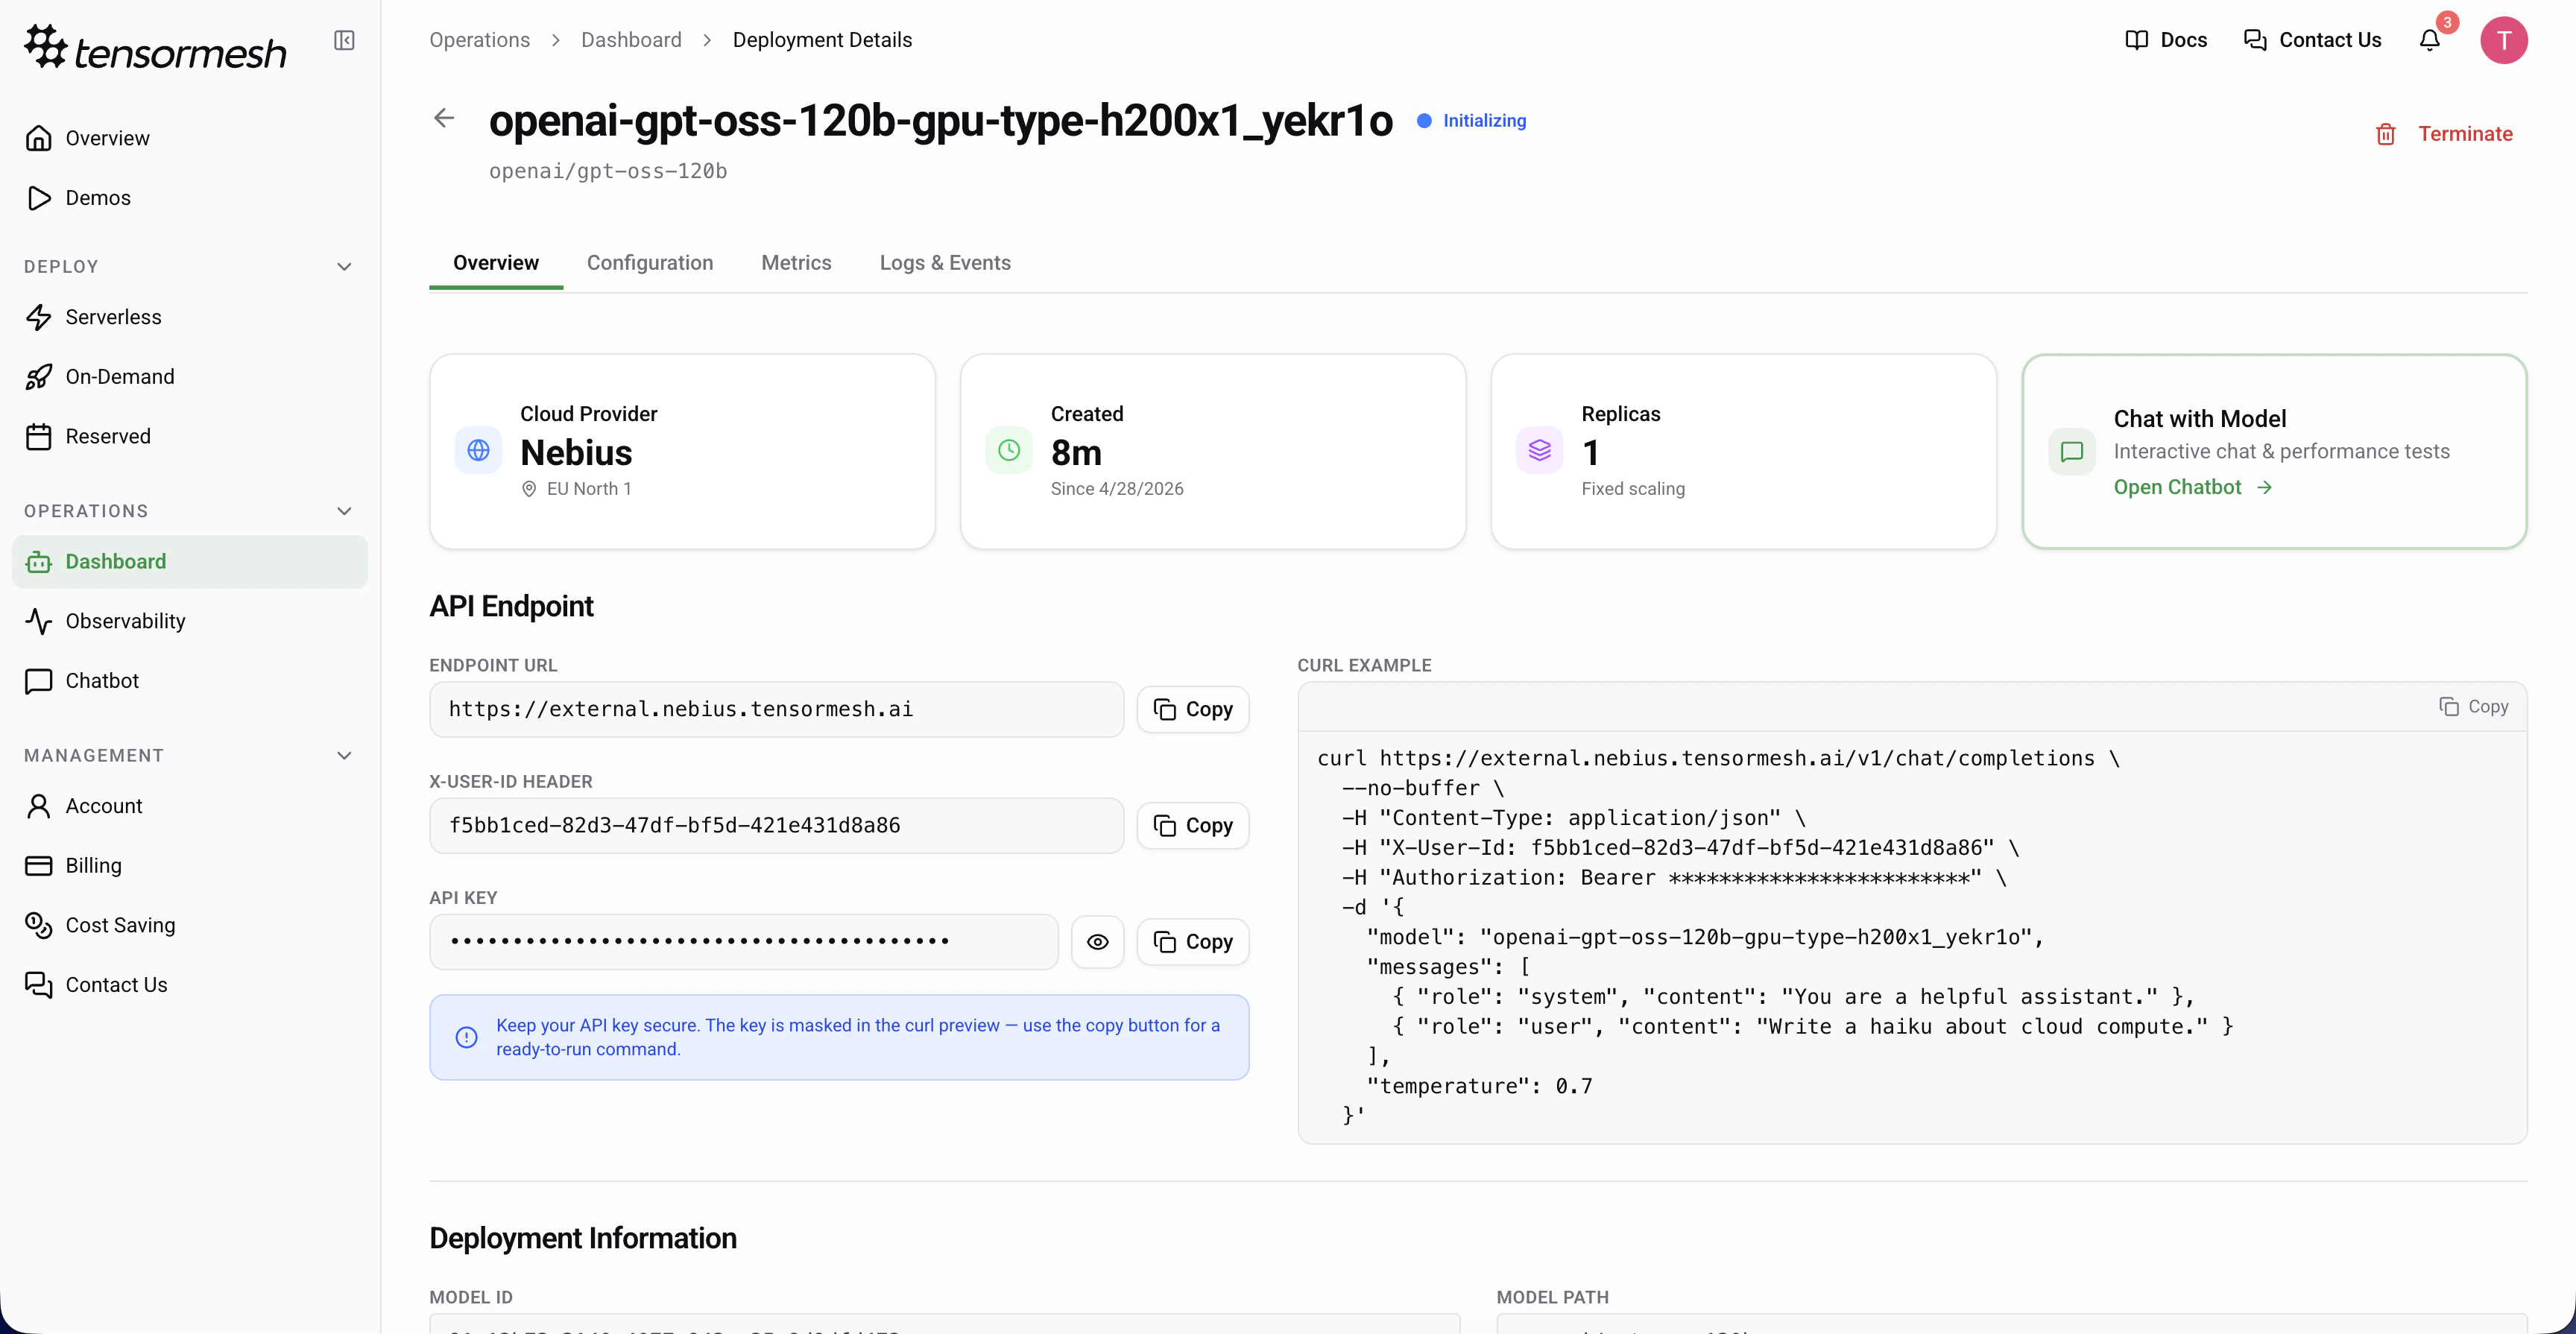Screen dimensions: 2576x1334
Task: Open Reserved deployments
Action: point(190,437)
